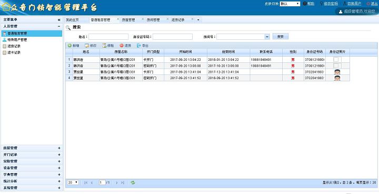The image size is (379, 194).
Task: Go to first page in pager
Action: tap(86, 182)
